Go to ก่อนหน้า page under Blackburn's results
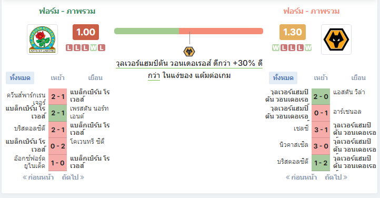Screen dimensions: 380x198 pos(38,177)
